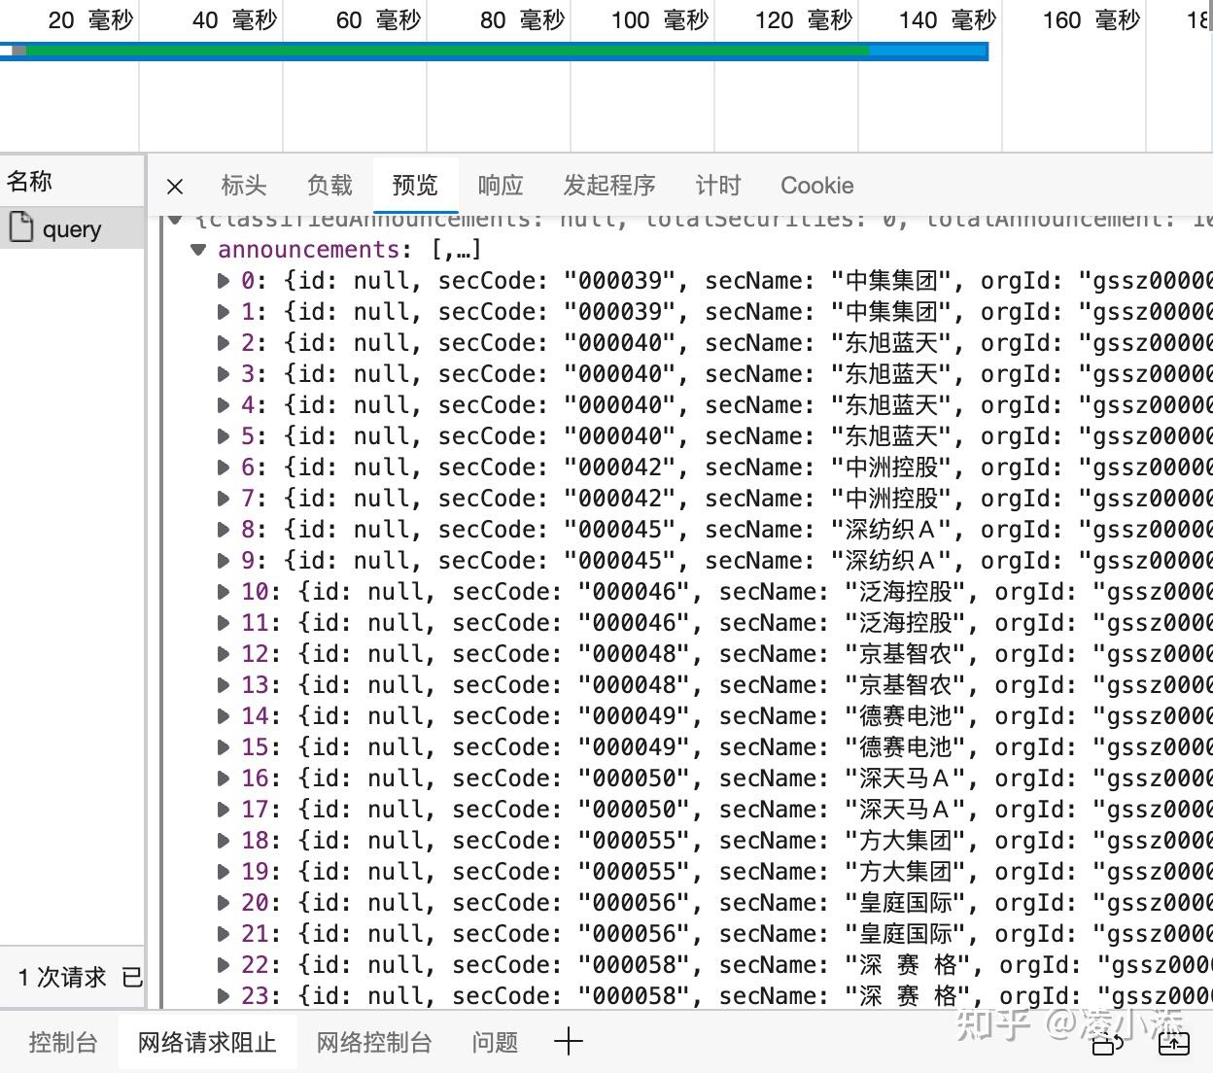The image size is (1213, 1073).
Task: Expand announcement item 7
Action: point(224,499)
